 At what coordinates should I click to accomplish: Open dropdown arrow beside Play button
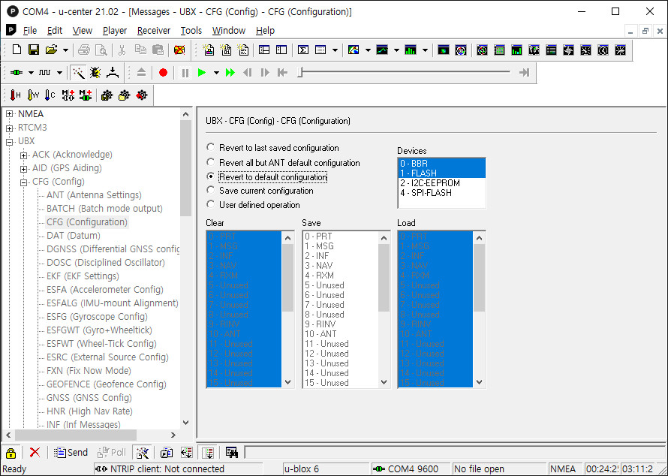tap(216, 73)
